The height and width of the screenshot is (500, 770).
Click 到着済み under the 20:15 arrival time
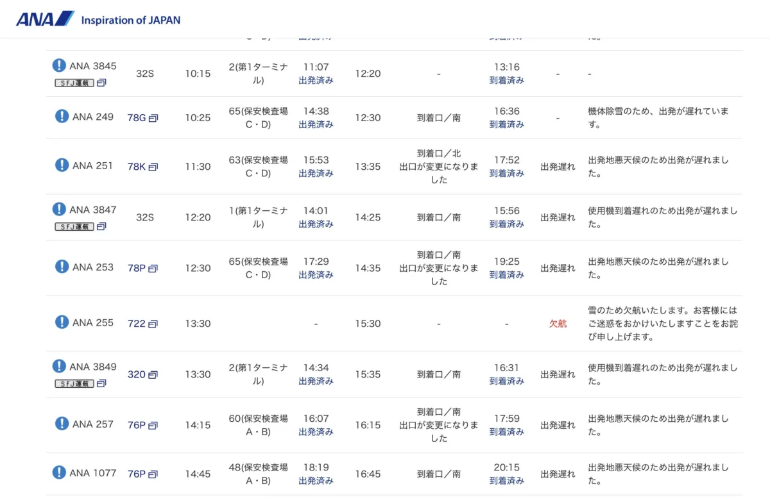(x=506, y=481)
